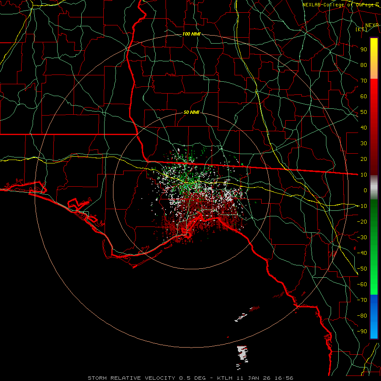The image size is (381, 381).
Task: Select the 40 value on velocity scale
Action: coord(364,127)
